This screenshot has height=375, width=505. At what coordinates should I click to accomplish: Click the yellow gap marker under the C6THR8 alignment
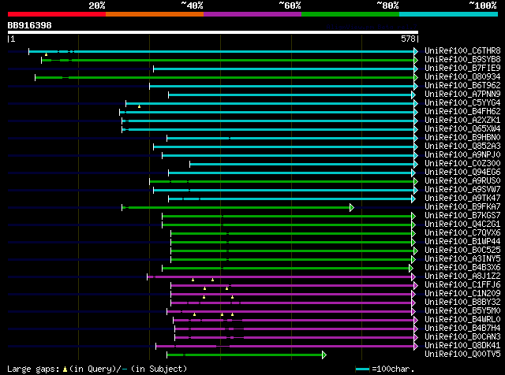(46, 54)
